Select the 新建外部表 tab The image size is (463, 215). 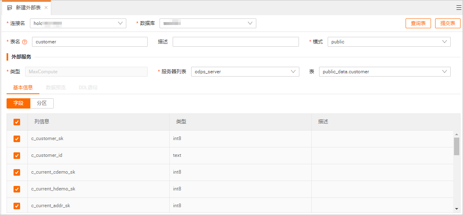click(x=26, y=8)
